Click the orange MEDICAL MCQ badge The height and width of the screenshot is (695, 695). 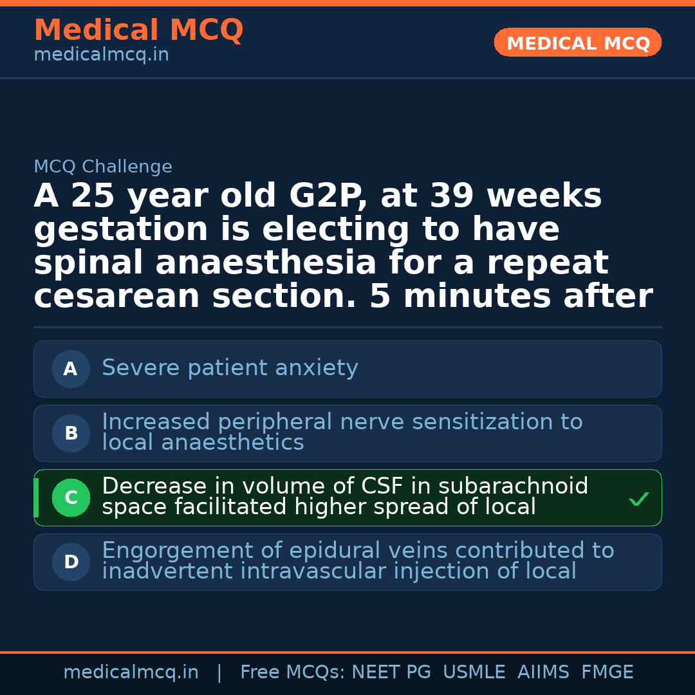click(578, 43)
